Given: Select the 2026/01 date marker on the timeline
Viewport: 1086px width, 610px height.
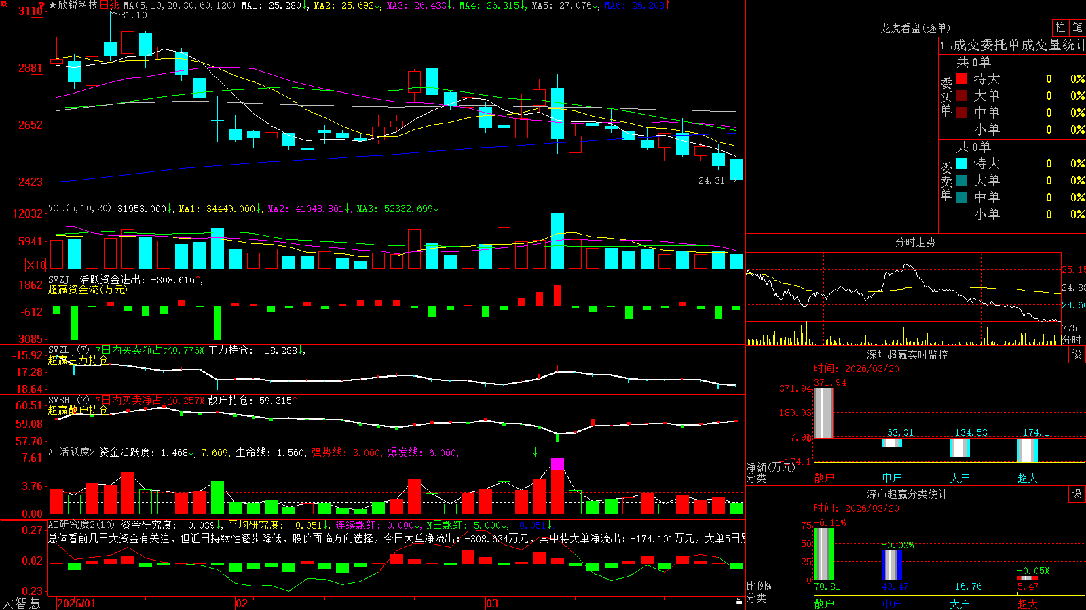Looking at the screenshot, I should 77,603.
